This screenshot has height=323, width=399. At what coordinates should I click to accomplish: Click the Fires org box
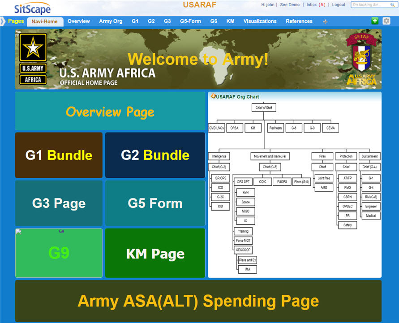pos(322,156)
